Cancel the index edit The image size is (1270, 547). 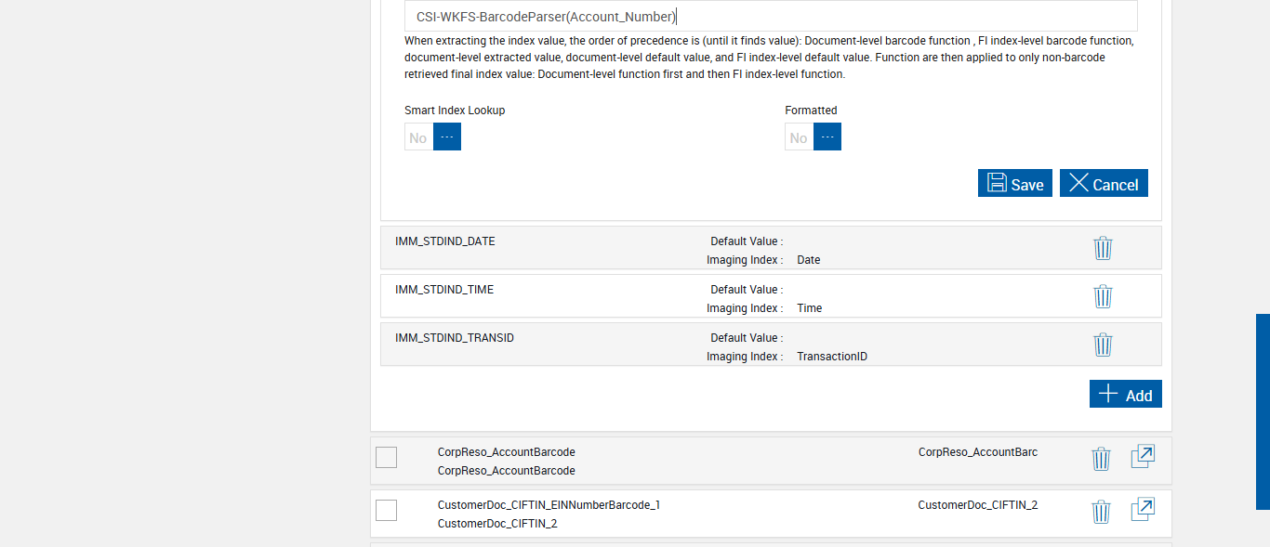tap(1104, 183)
